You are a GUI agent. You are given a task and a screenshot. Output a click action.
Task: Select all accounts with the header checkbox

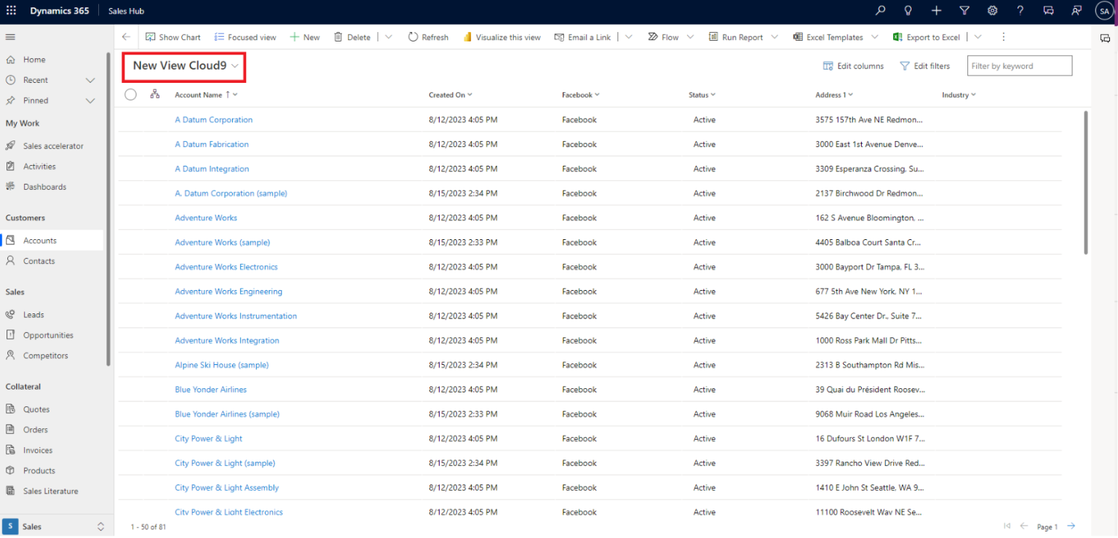130,94
